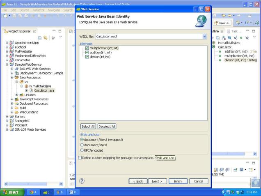The image size is (261, 196).
Task: Click the Scroll Lock icon in Console toolbar
Action: tap(216, 170)
